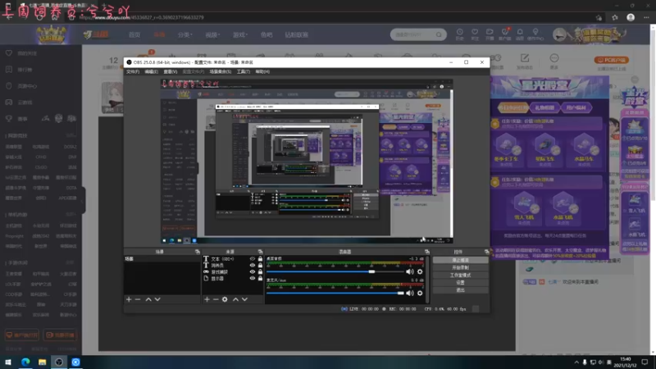Open followed channels heart icon in Douyu header
This screenshot has width=656, height=369.
[x=475, y=34]
